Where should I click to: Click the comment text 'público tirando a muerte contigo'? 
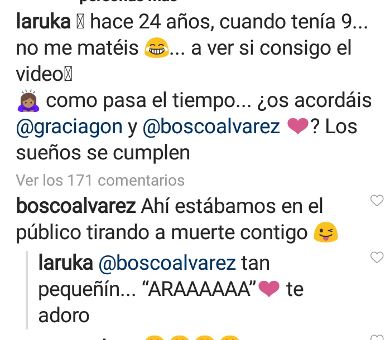[162, 233]
